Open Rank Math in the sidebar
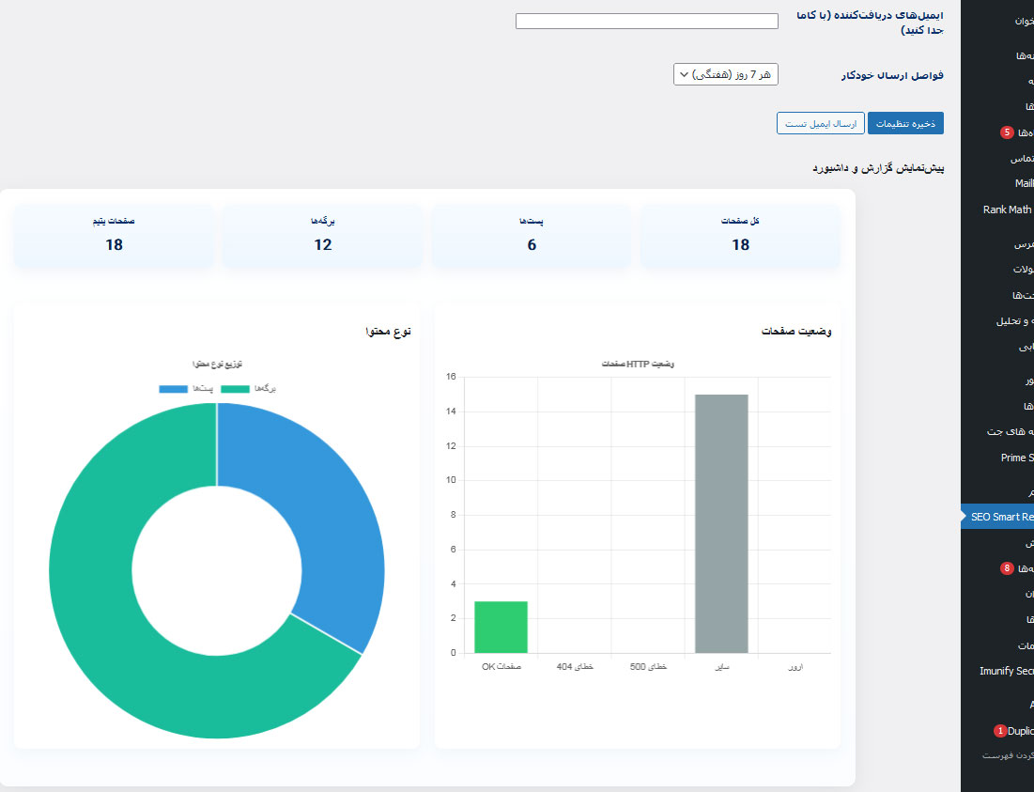This screenshot has width=1034, height=792. (x=1007, y=210)
